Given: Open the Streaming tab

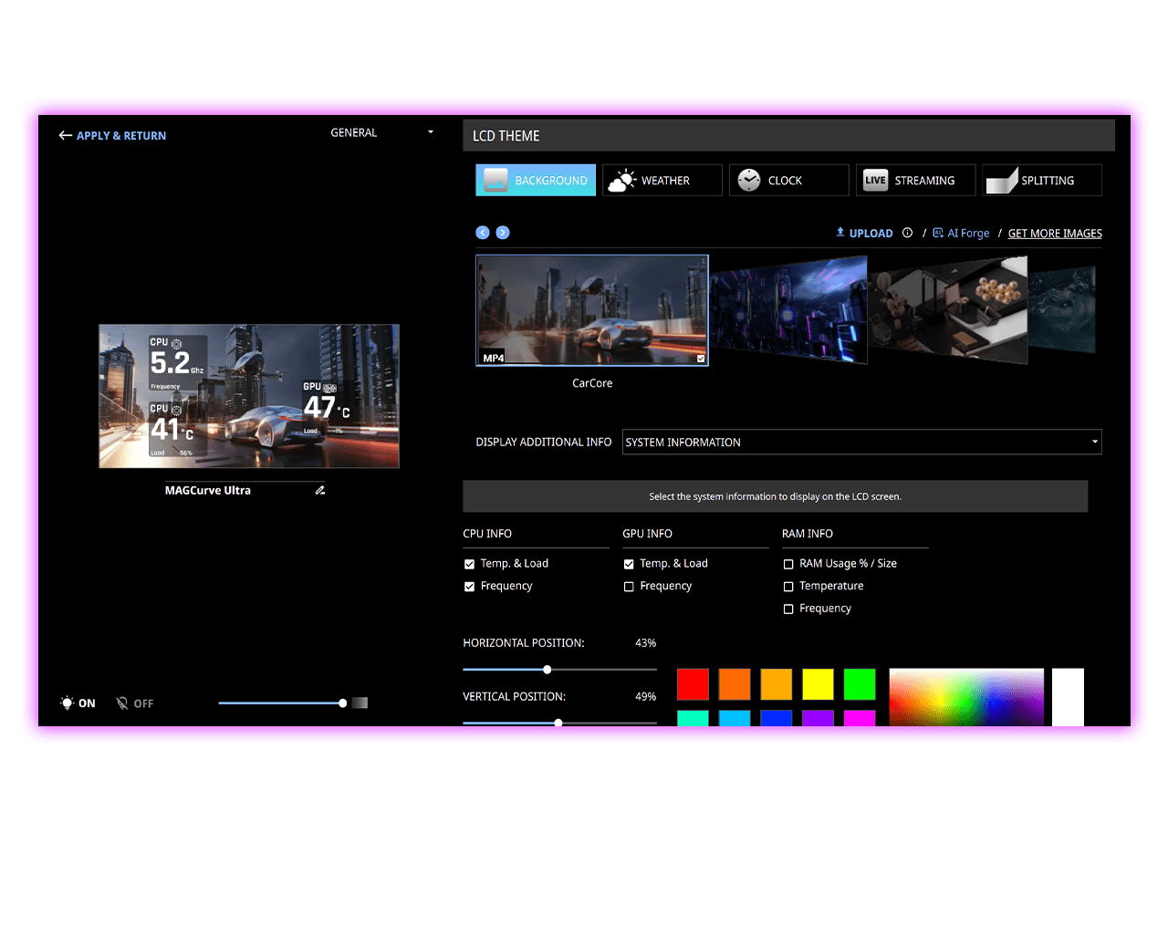Looking at the screenshot, I should [915, 180].
